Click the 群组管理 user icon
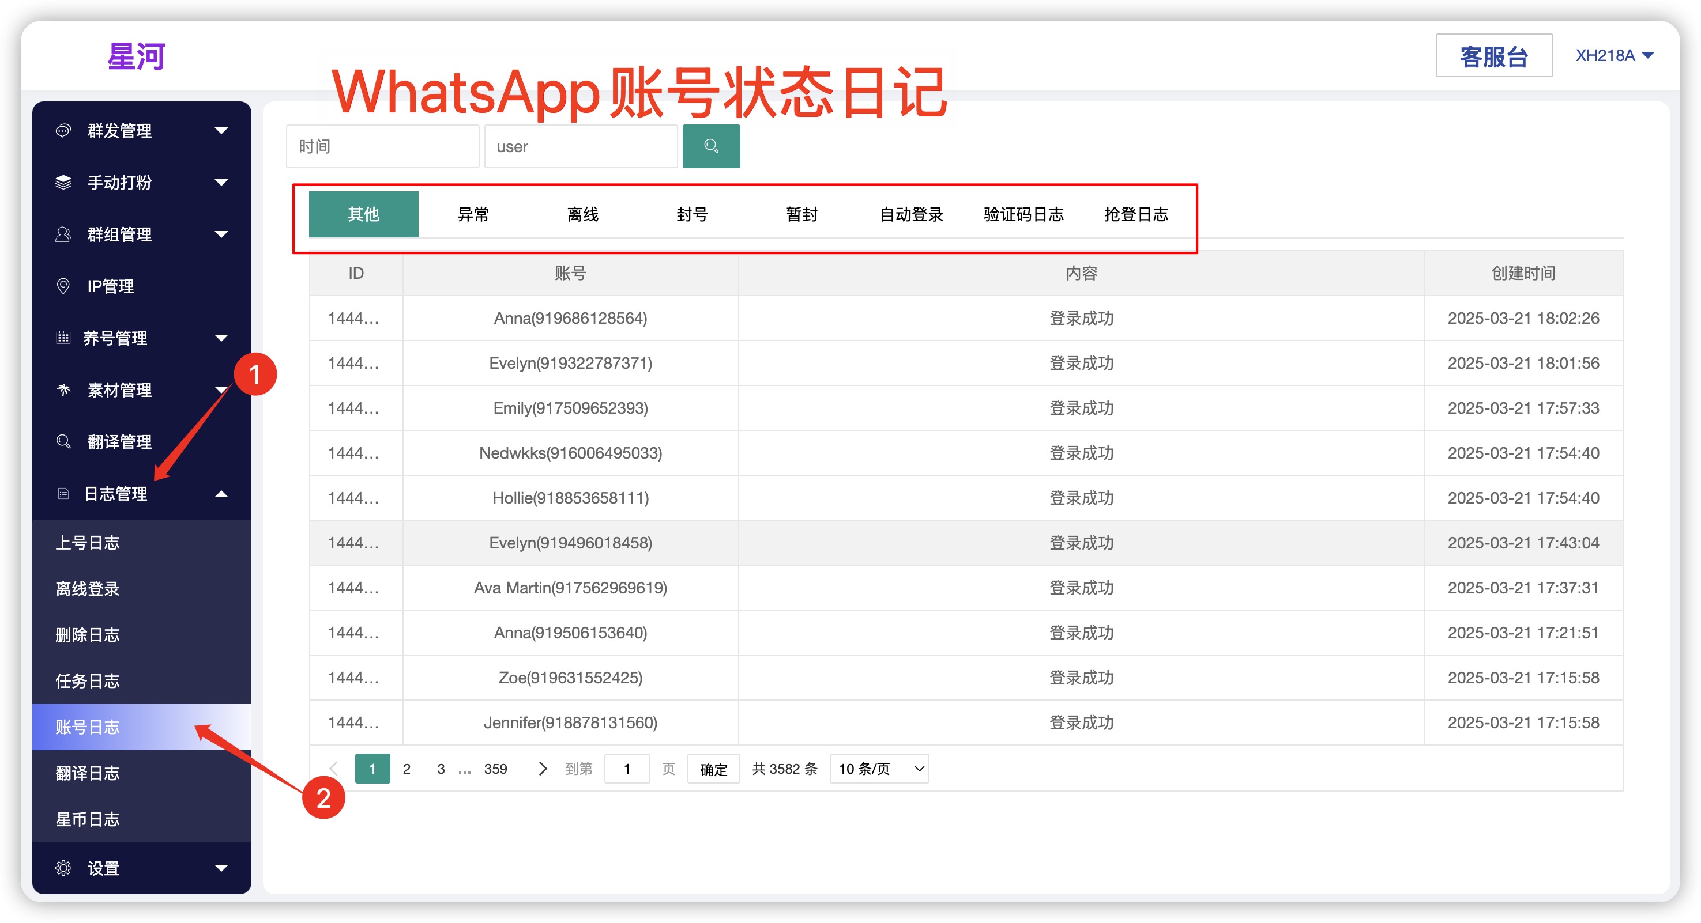The image size is (1701, 923). tap(63, 234)
